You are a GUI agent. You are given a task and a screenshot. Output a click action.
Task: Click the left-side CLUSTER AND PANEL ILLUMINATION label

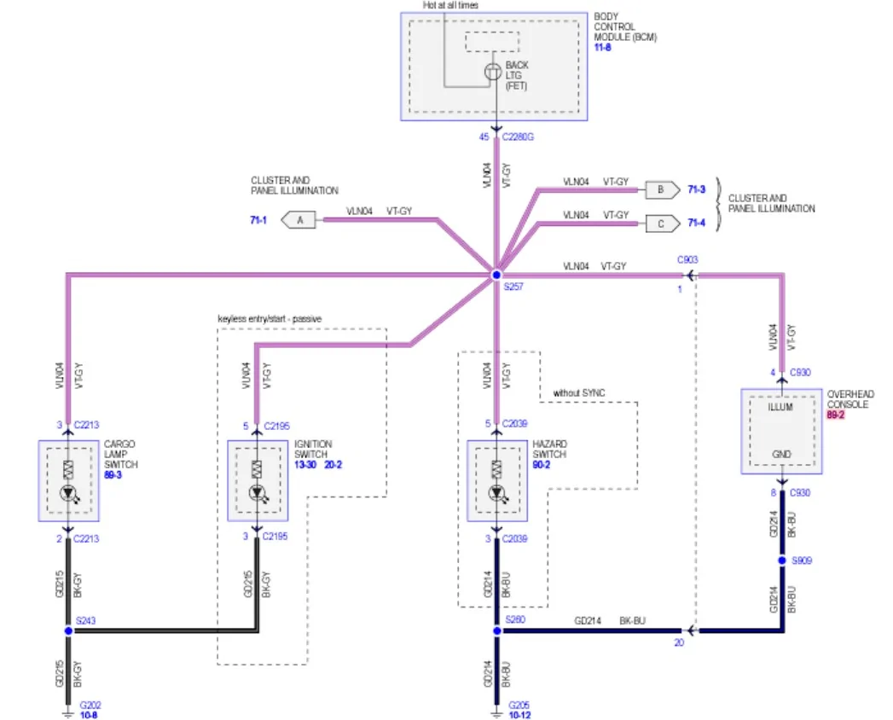(294, 185)
